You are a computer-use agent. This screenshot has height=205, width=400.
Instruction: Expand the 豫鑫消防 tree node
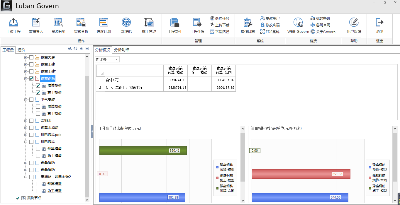[26, 163]
